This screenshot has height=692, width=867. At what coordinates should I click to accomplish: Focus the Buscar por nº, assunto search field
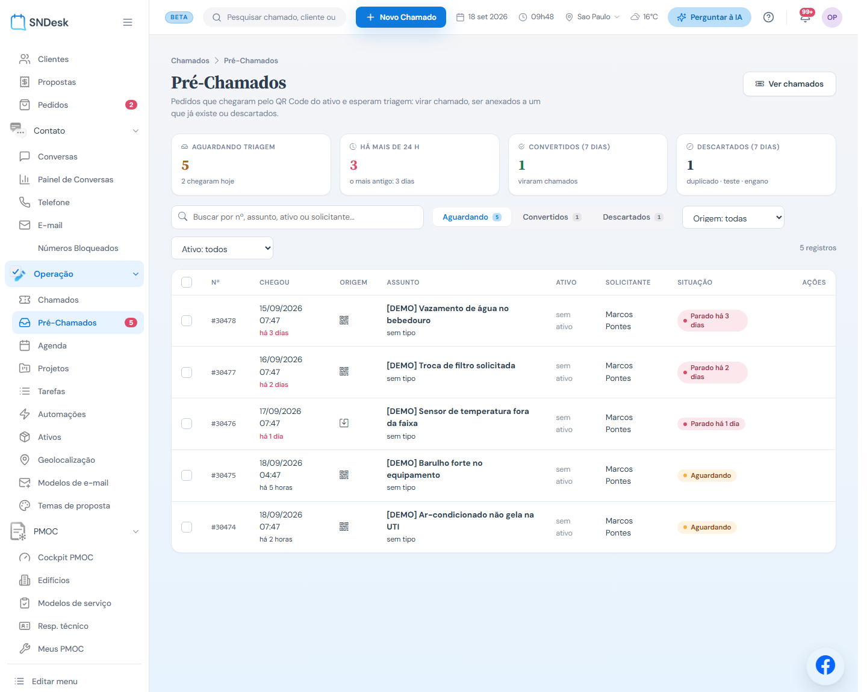297,217
